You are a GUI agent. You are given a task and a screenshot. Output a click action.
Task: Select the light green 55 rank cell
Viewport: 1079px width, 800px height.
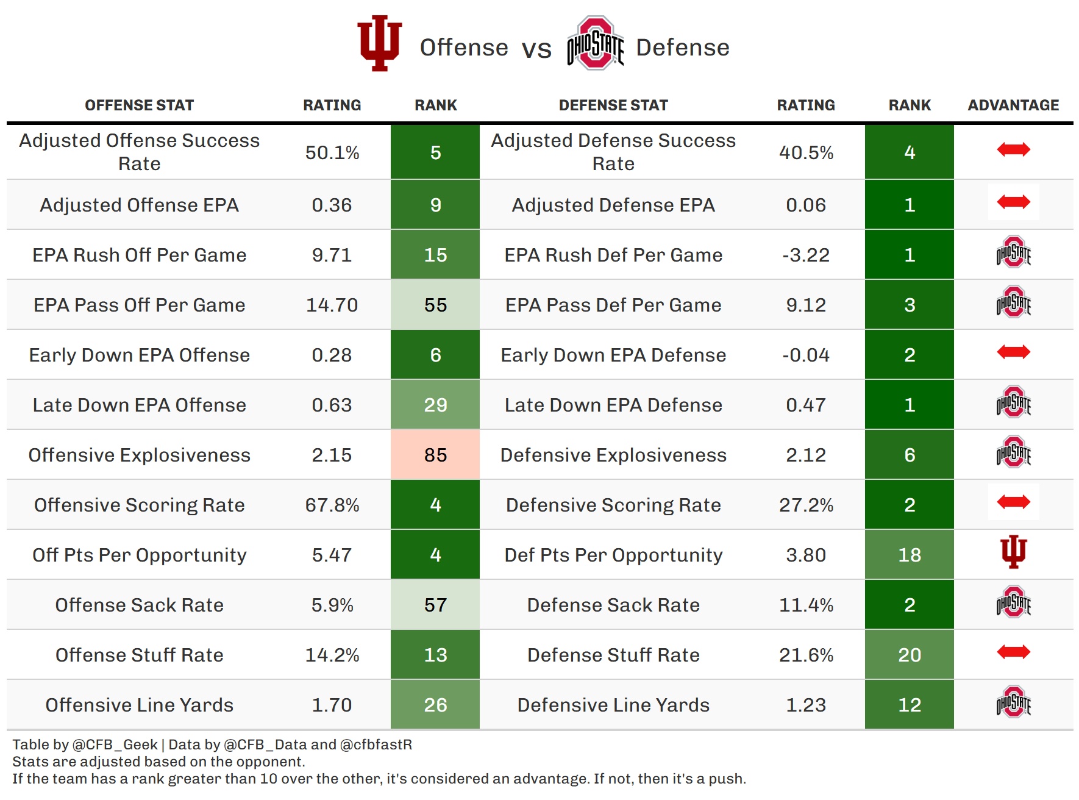pyautogui.click(x=435, y=305)
